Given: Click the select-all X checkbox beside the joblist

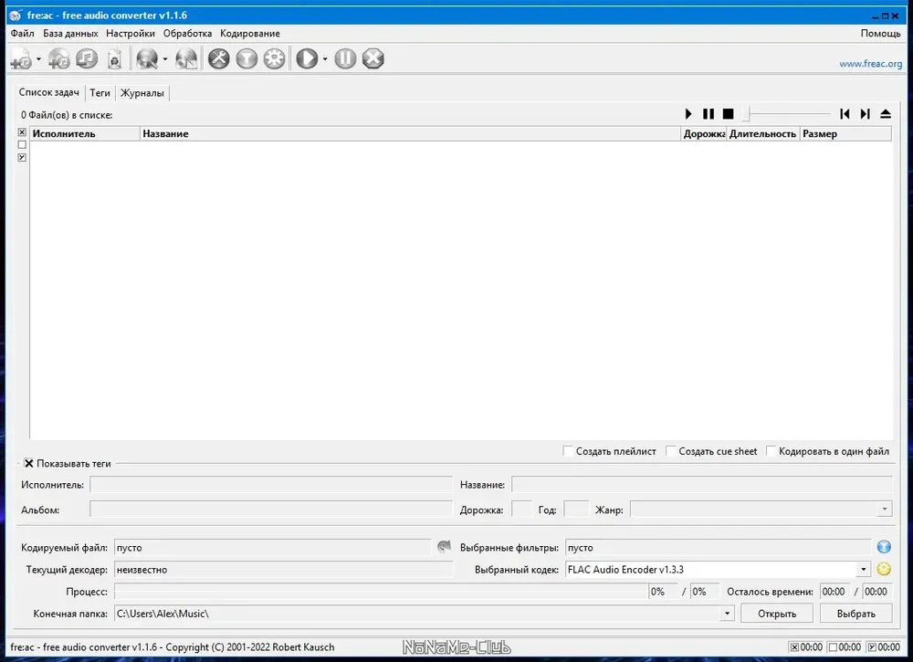Looking at the screenshot, I should (22, 132).
